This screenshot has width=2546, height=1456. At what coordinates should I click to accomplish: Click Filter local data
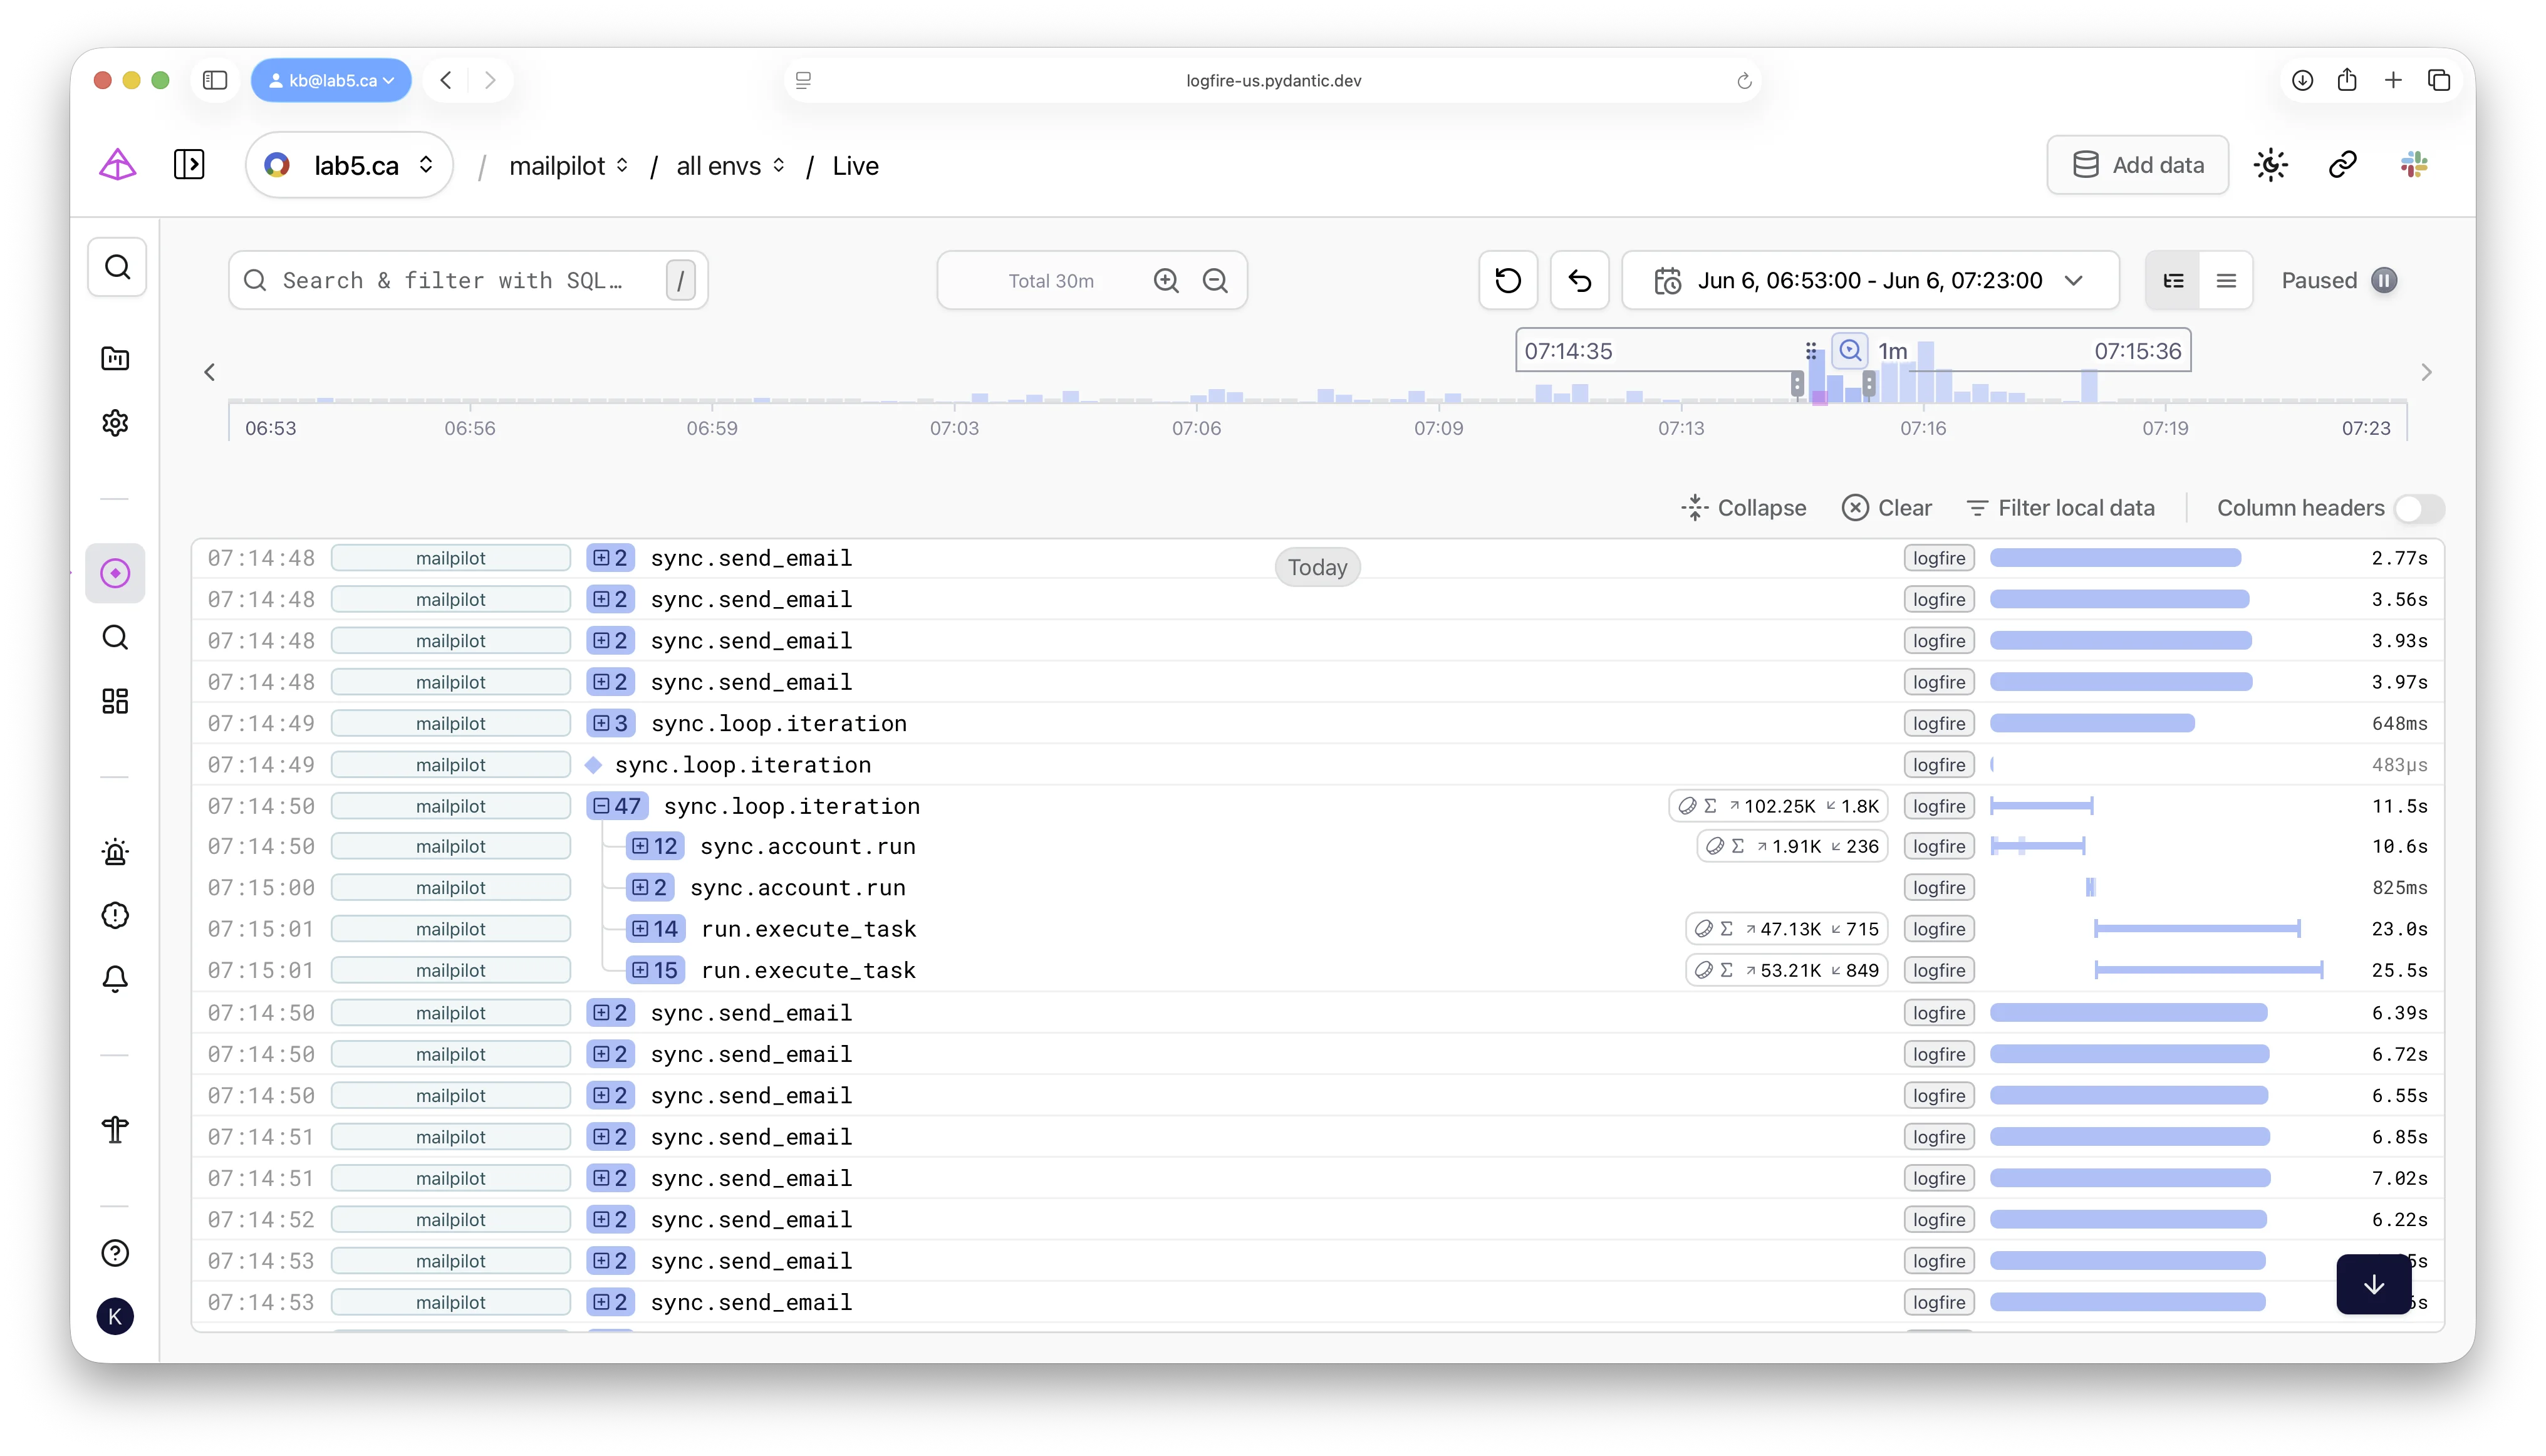(2060, 508)
